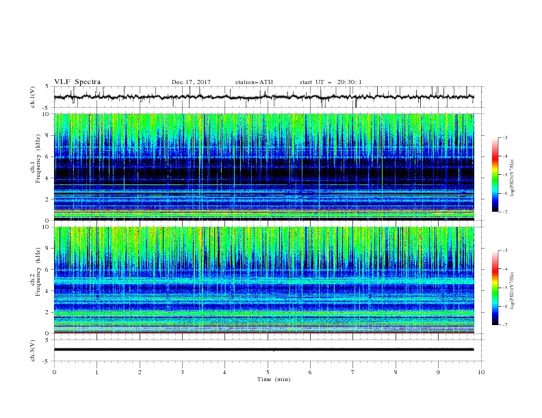Click the "-7" tick on ch.2 colorbar
The image size is (542, 418).
pos(505,325)
